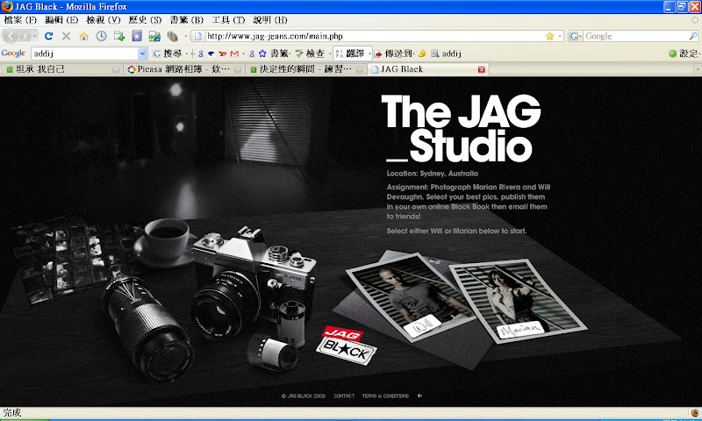The image size is (702, 421).
Task: Open the Yahoo shortcut in Google toolbar
Action: tap(223, 54)
